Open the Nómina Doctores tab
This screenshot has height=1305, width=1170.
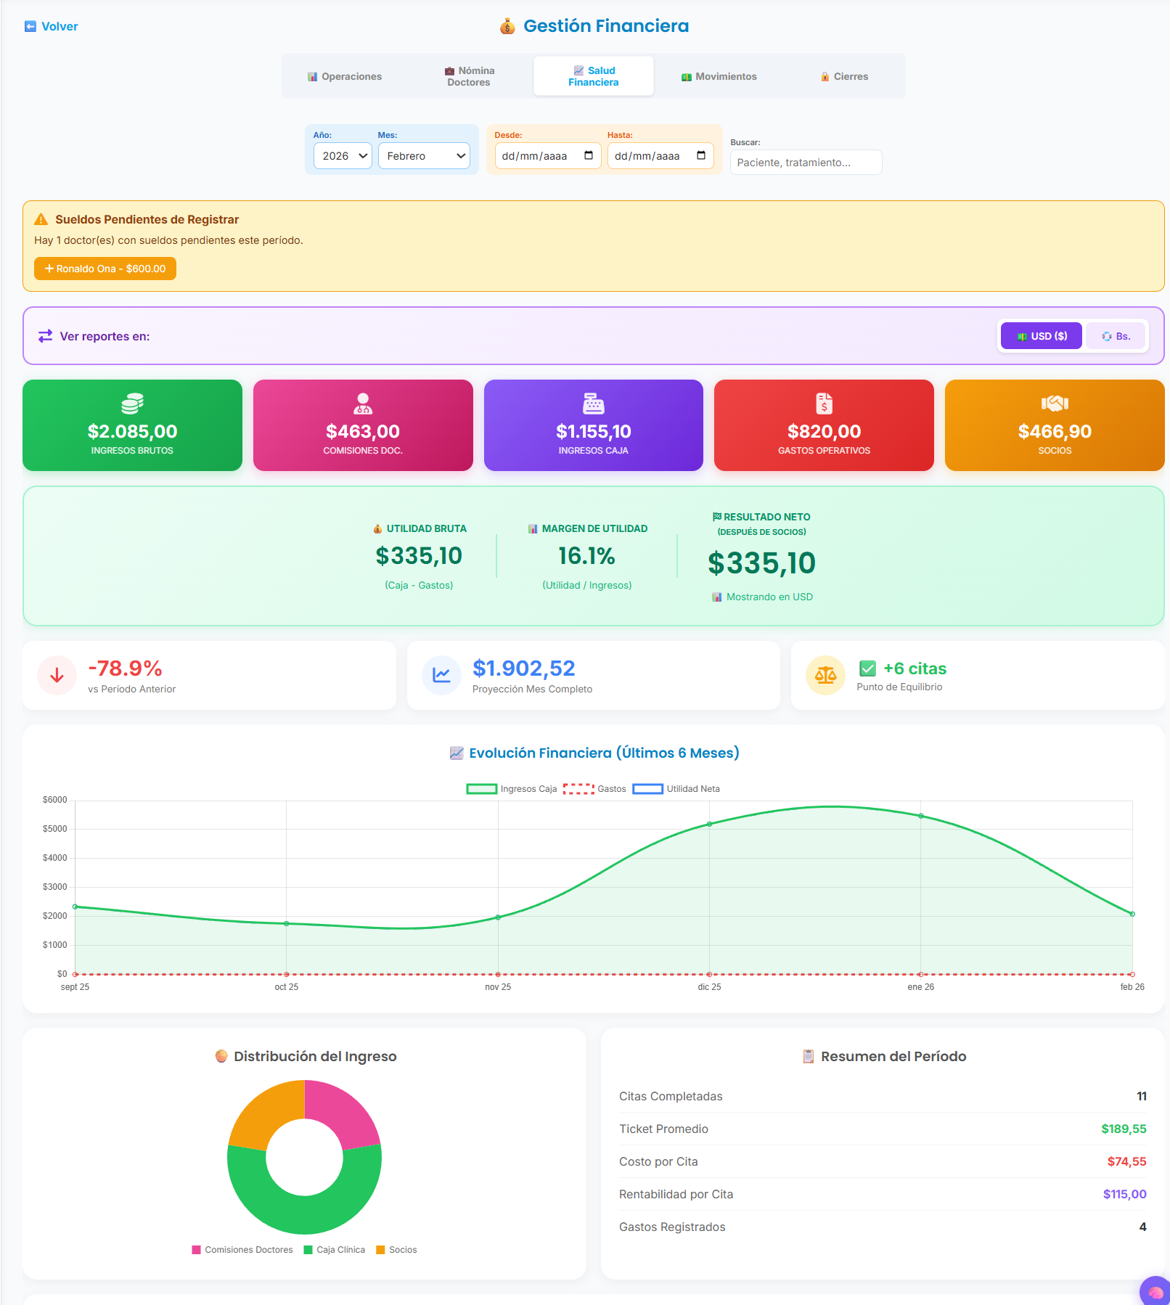click(467, 75)
